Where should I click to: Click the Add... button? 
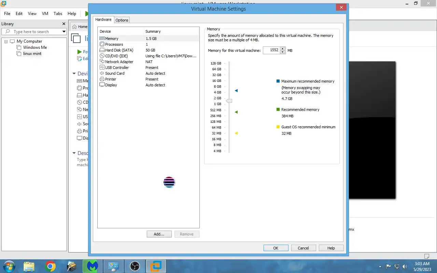pyautogui.click(x=159, y=234)
